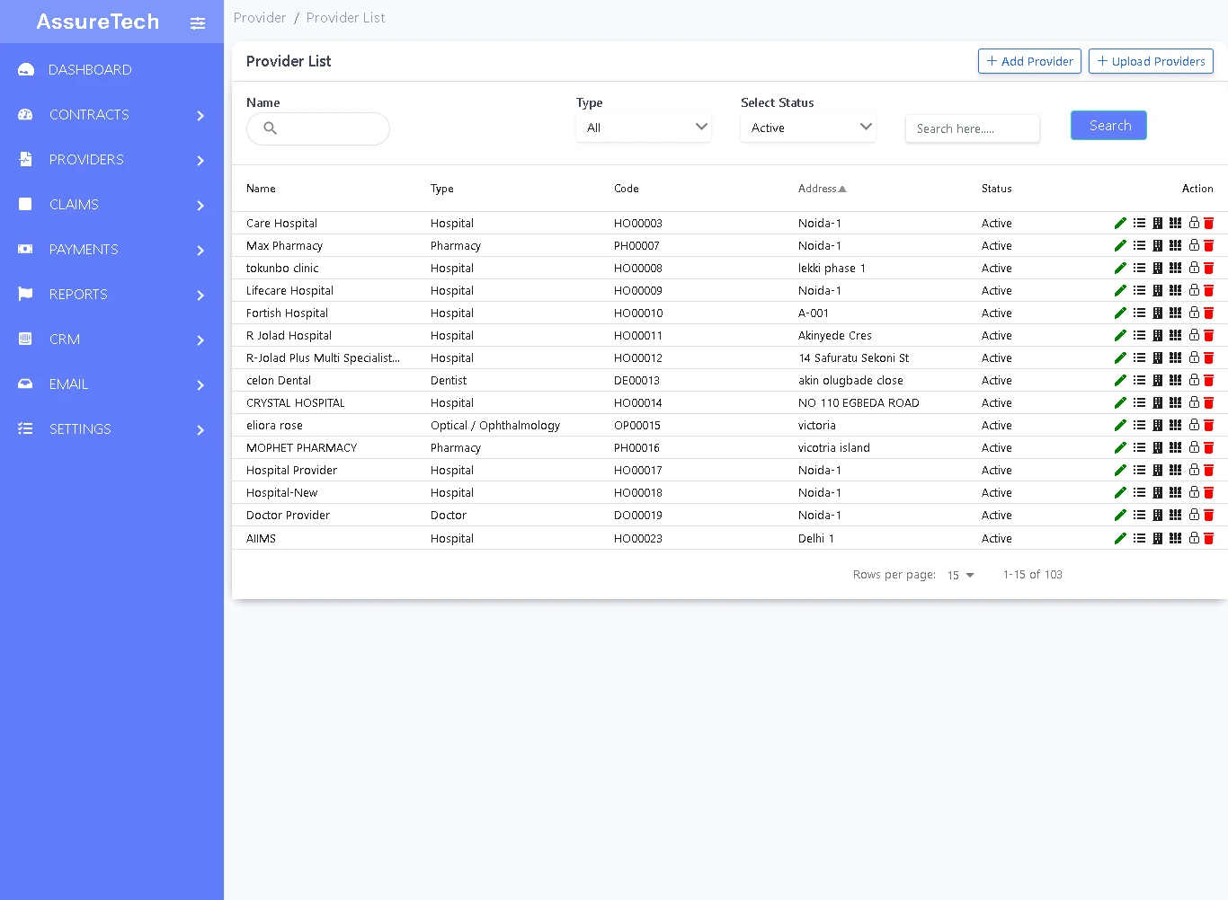Click the pencil icon for Doctor Provider

click(1120, 515)
